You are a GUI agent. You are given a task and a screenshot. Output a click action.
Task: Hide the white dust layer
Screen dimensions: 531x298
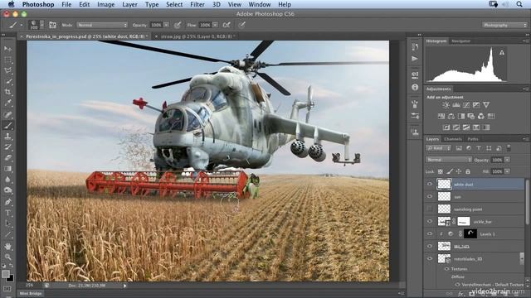coord(430,184)
